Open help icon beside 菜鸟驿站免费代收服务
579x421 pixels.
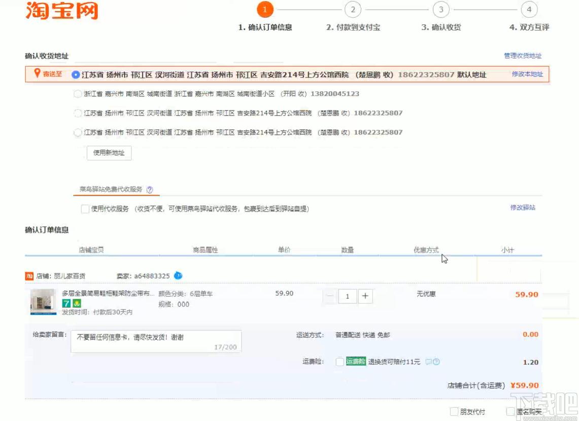[x=150, y=190]
